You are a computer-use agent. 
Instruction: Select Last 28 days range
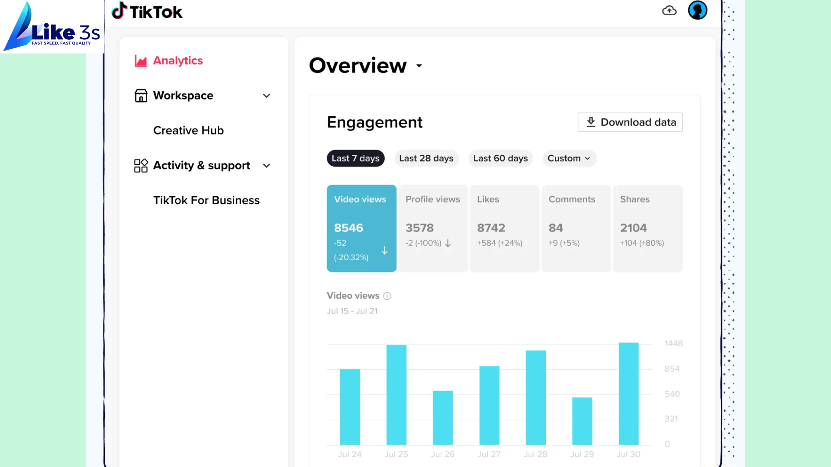coord(426,158)
